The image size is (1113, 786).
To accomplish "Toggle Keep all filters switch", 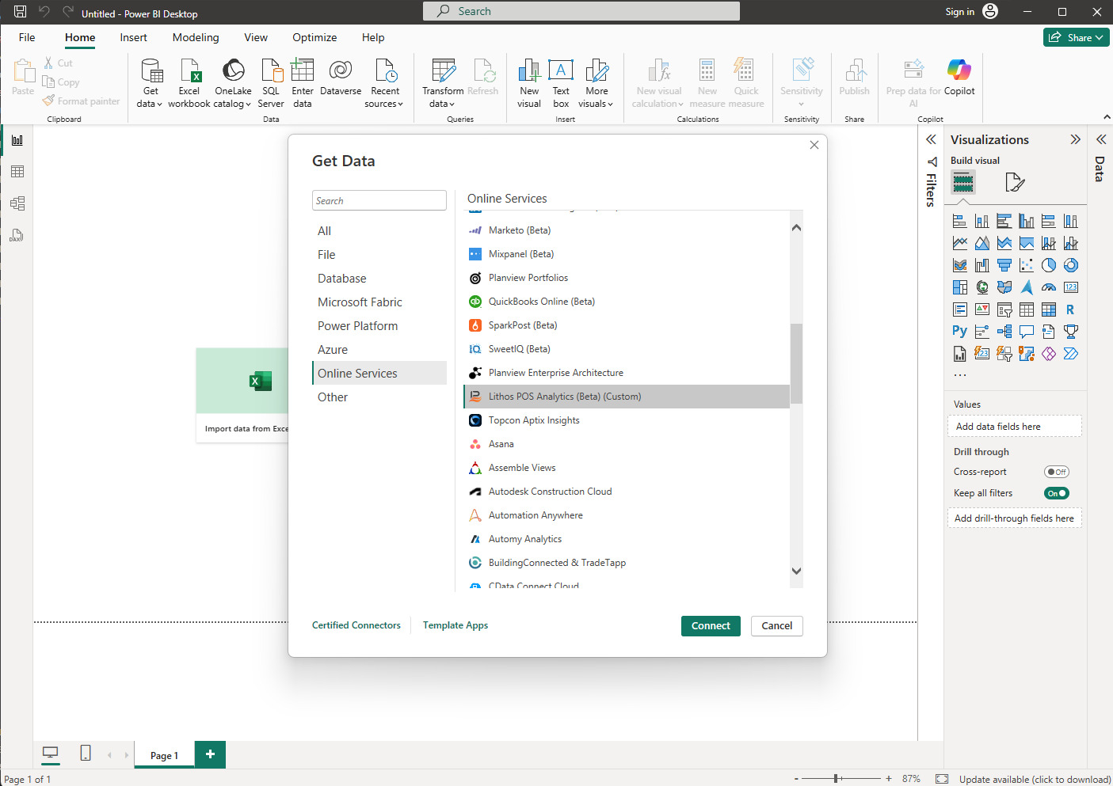I will pyautogui.click(x=1057, y=493).
